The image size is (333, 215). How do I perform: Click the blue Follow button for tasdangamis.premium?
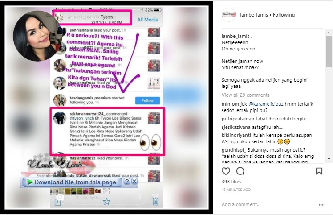147,101
